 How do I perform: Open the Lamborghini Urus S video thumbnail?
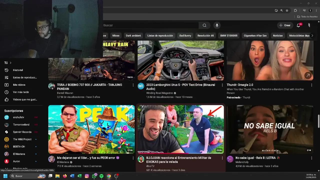180,60
